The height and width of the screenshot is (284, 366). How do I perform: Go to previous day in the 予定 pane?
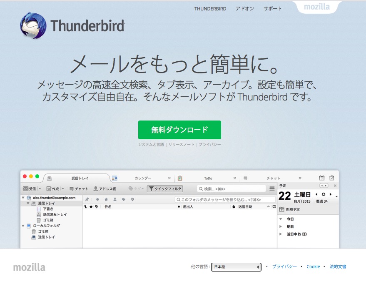click(x=316, y=194)
